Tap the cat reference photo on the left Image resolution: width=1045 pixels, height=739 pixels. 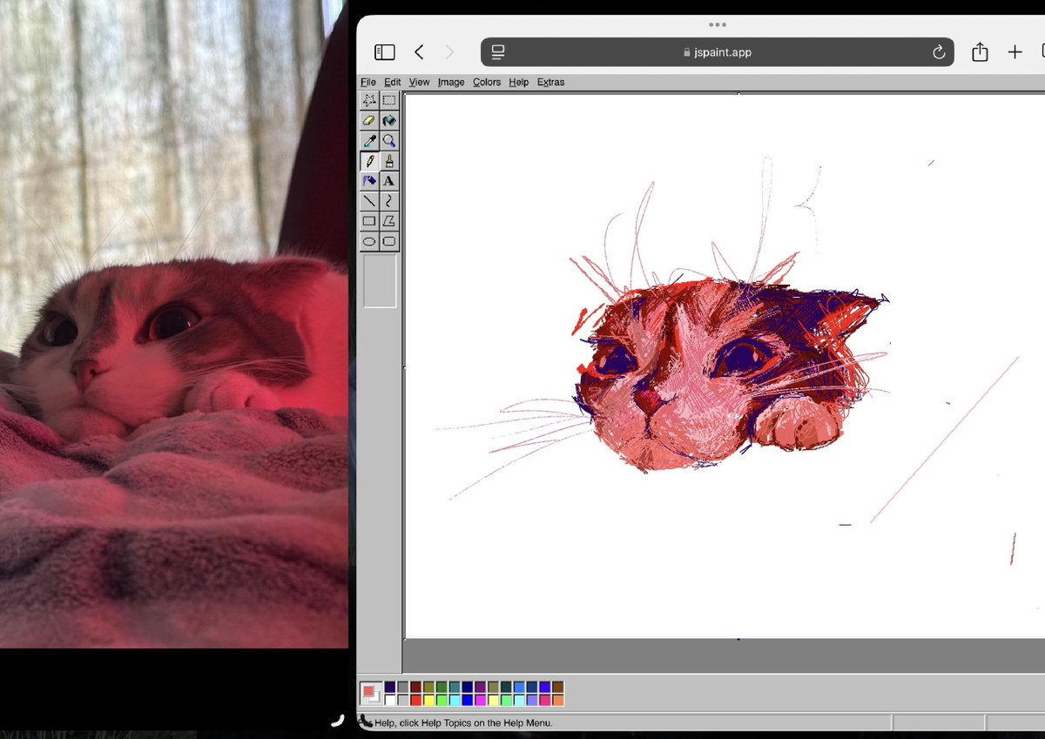pos(174,324)
